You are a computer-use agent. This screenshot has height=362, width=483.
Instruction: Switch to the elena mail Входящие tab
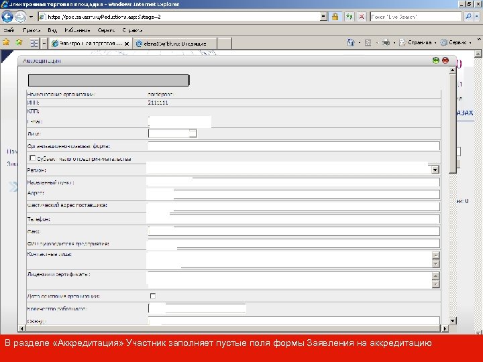click(175, 44)
